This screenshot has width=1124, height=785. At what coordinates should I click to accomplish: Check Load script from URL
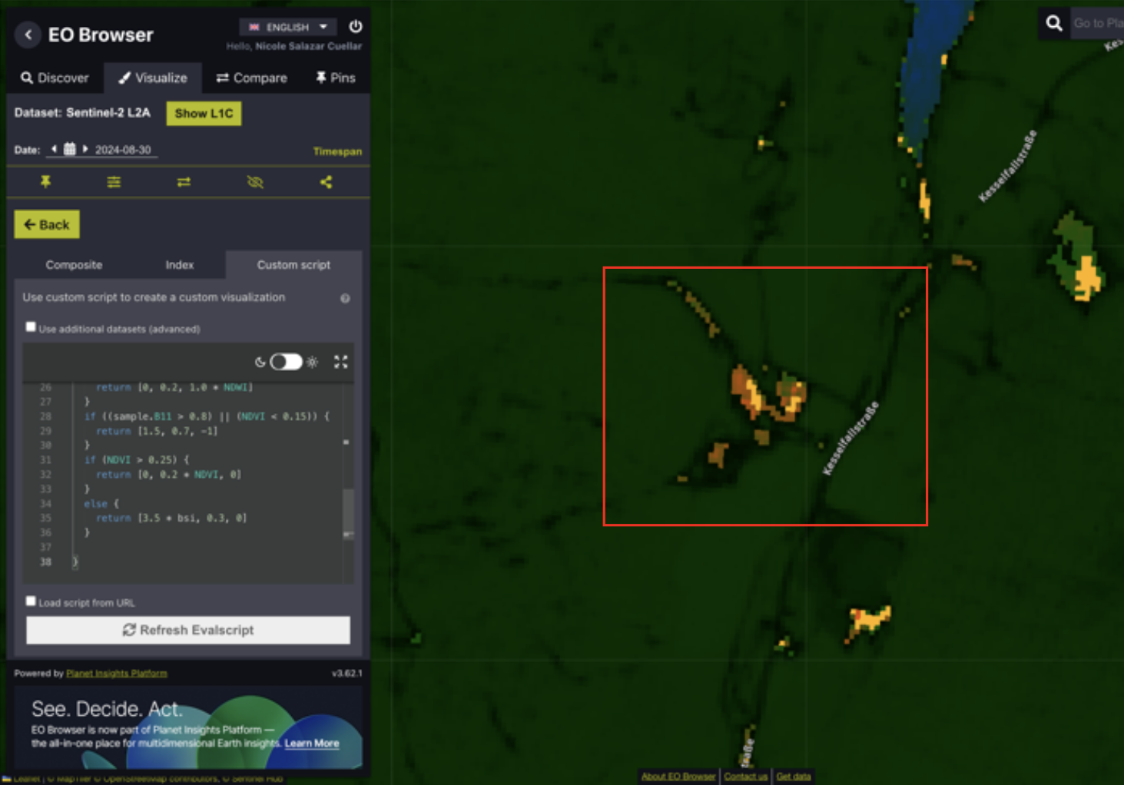point(31,601)
